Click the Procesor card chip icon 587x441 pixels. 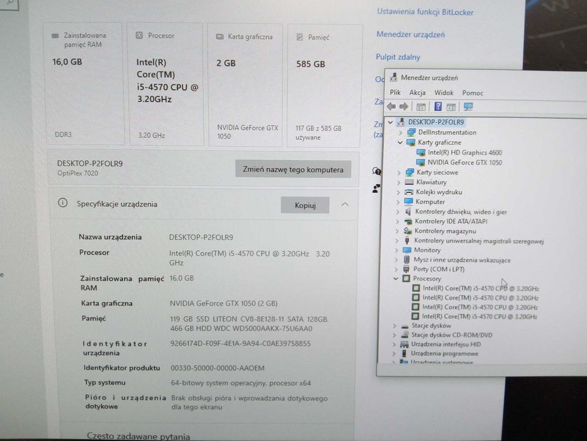click(x=139, y=35)
